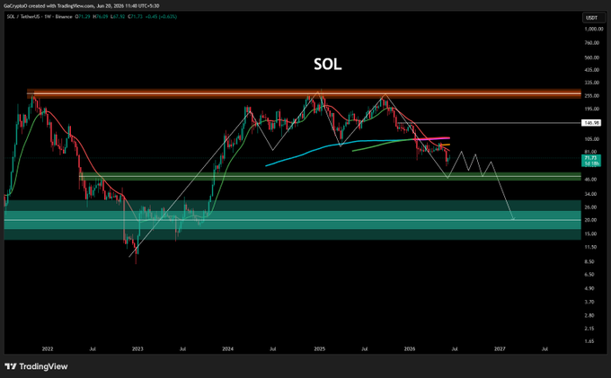Click the 11.50 price axis label
The image size is (611, 378).
[x=591, y=247]
